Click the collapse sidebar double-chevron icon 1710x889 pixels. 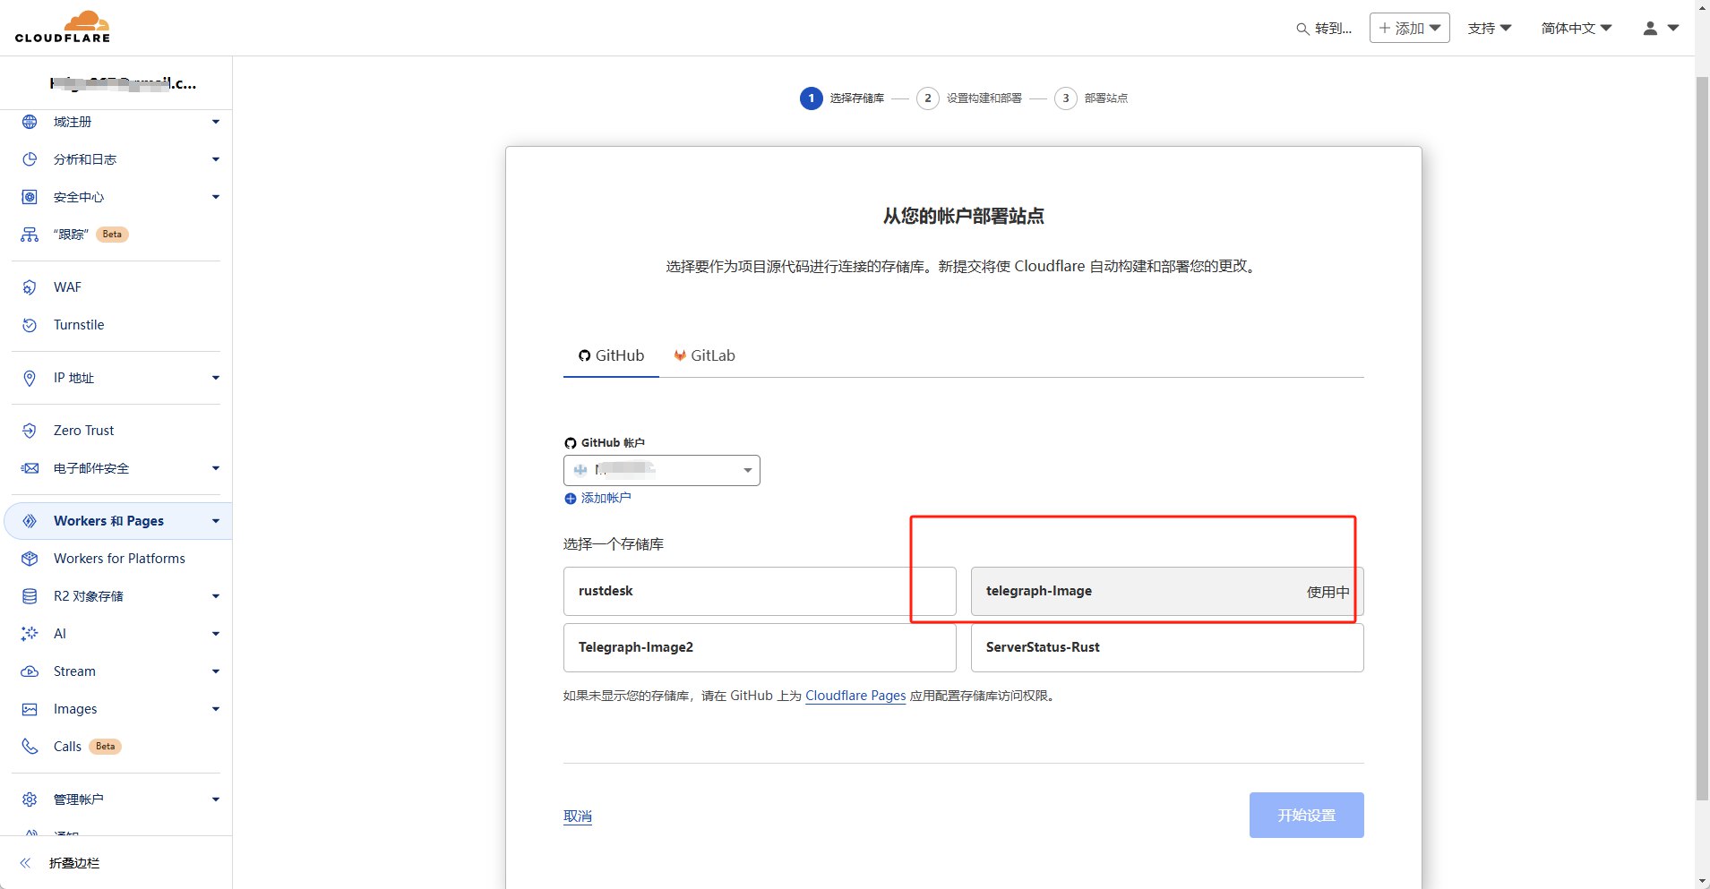point(25,863)
